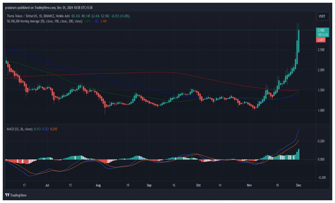Click the 'Nov' label on the time axis
The image size is (335, 203).
tap(249, 185)
